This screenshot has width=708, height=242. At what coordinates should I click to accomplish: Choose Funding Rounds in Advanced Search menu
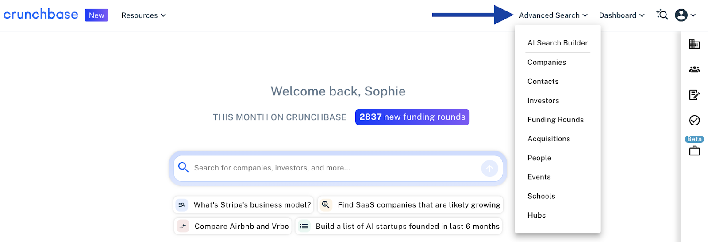(555, 120)
